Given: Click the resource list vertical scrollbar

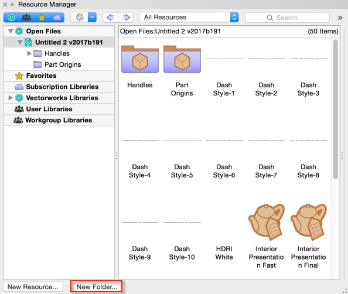Looking at the screenshot, I should click(335, 109).
